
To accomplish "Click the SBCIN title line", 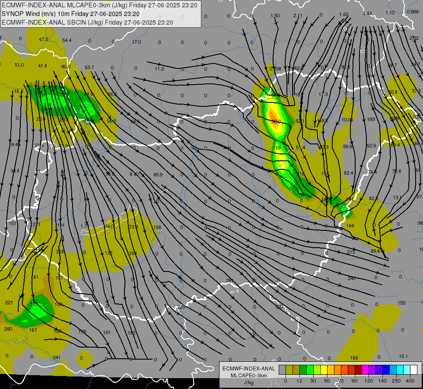I will pos(87,22).
